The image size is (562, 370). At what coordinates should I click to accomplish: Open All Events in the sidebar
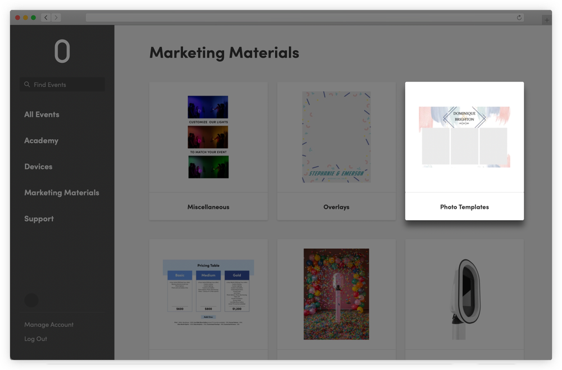point(42,115)
